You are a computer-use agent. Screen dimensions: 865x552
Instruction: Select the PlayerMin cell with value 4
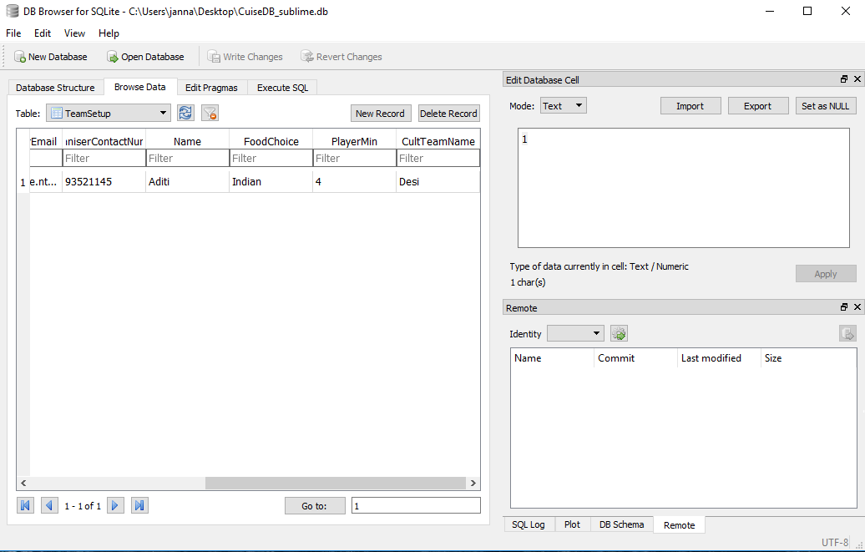point(354,181)
